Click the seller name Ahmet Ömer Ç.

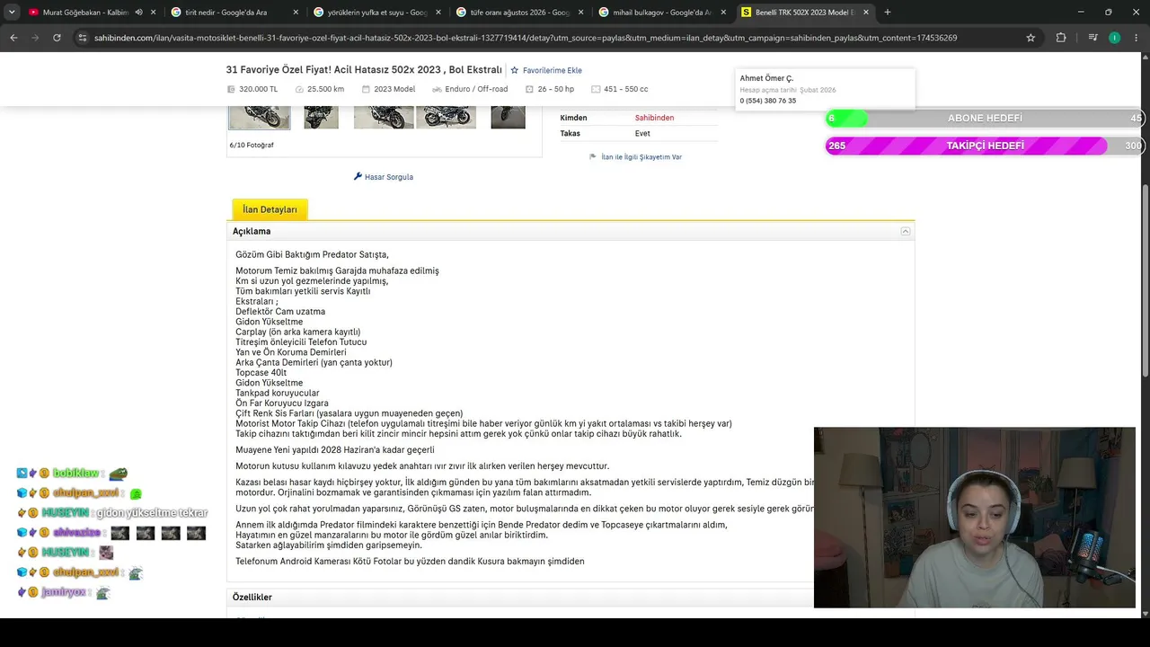pos(766,78)
